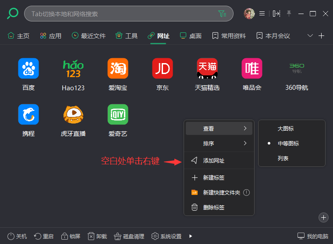
Task: Switch to the 应用 tab
Action: (x=50, y=35)
